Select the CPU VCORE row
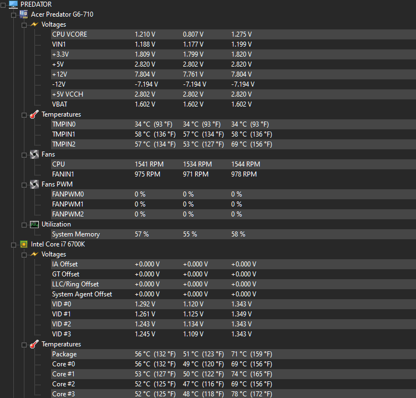The image size is (416, 398). [x=234, y=34]
